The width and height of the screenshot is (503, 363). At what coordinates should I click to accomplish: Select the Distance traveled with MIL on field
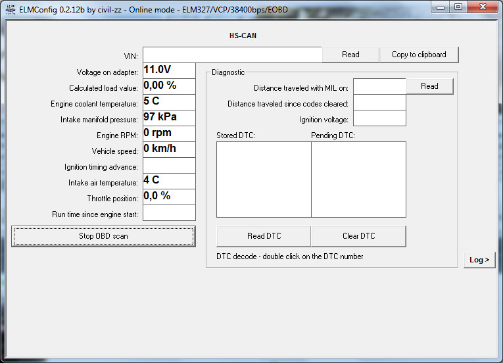coord(379,87)
